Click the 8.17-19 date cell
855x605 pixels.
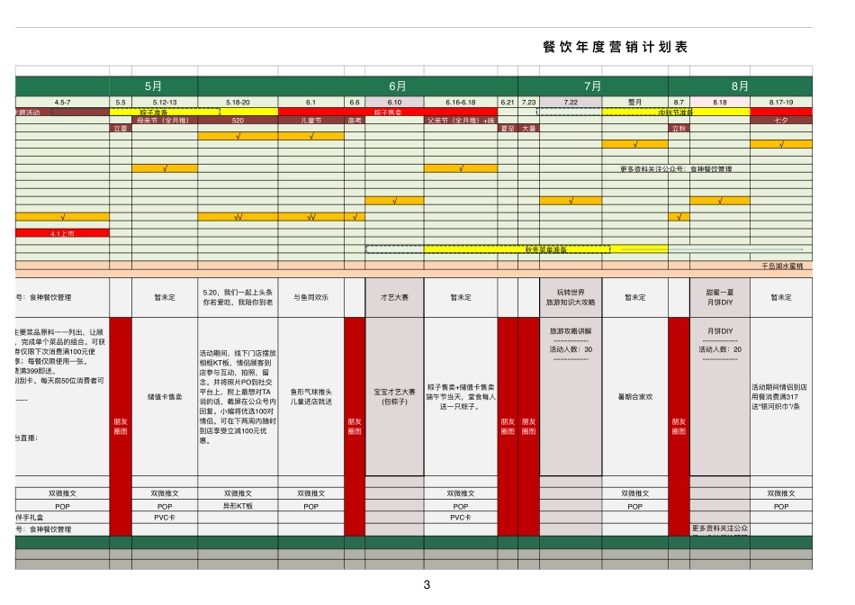[781, 102]
